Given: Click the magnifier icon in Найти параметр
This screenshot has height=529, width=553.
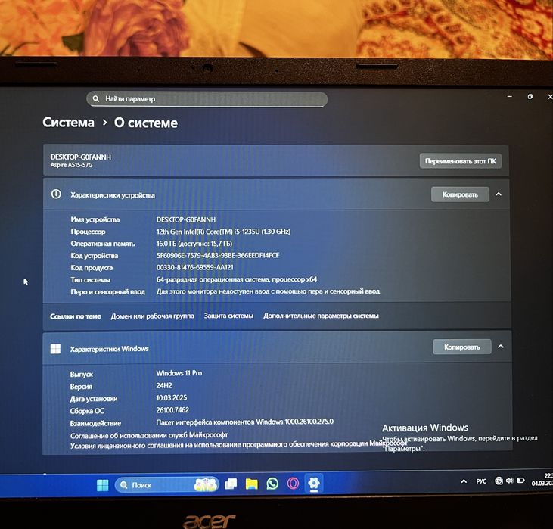Looking at the screenshot, I should coord(95,99).
